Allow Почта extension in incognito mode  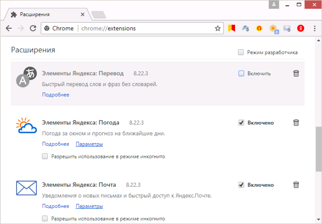point(45,218)
